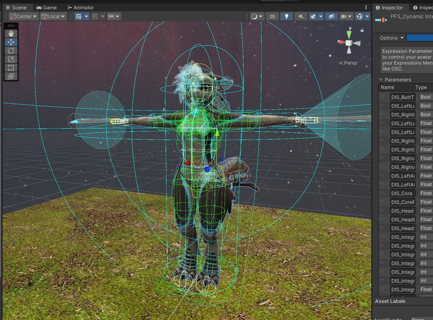Open the Local handle rotation dropdown
Image resolution: width=433 pixels, height=320 pixels.
[53, 16]
